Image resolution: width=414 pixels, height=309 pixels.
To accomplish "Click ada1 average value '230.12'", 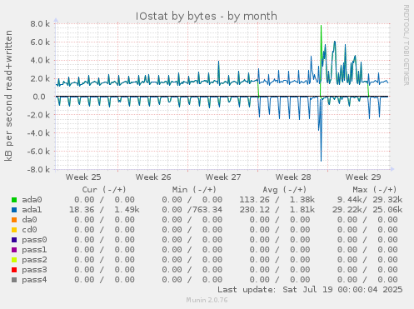I will [x=255, y=210].
